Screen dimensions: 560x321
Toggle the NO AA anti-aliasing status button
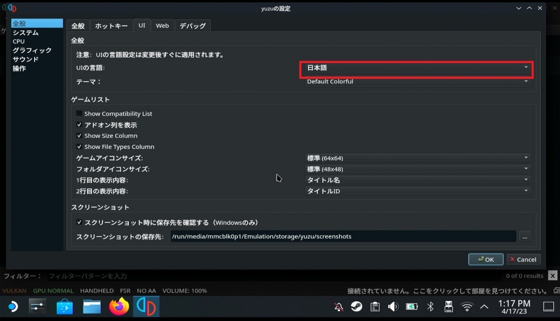[x=146, y=291]
